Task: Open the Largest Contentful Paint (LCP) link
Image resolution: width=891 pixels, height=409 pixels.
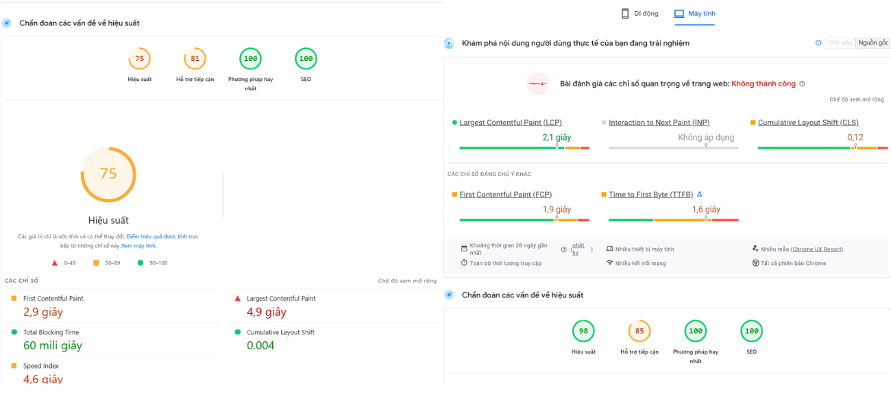Action: coord(511,123)
